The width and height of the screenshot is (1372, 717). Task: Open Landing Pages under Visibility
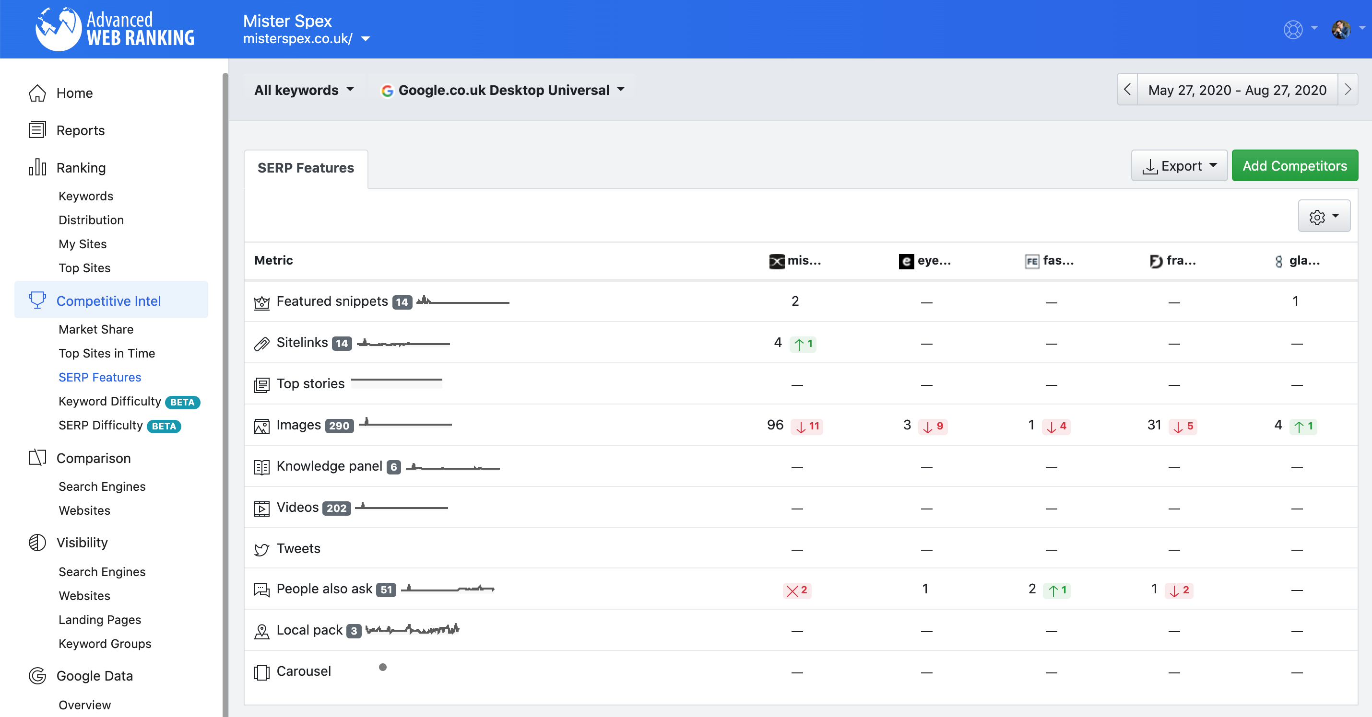tap(100, 620)
